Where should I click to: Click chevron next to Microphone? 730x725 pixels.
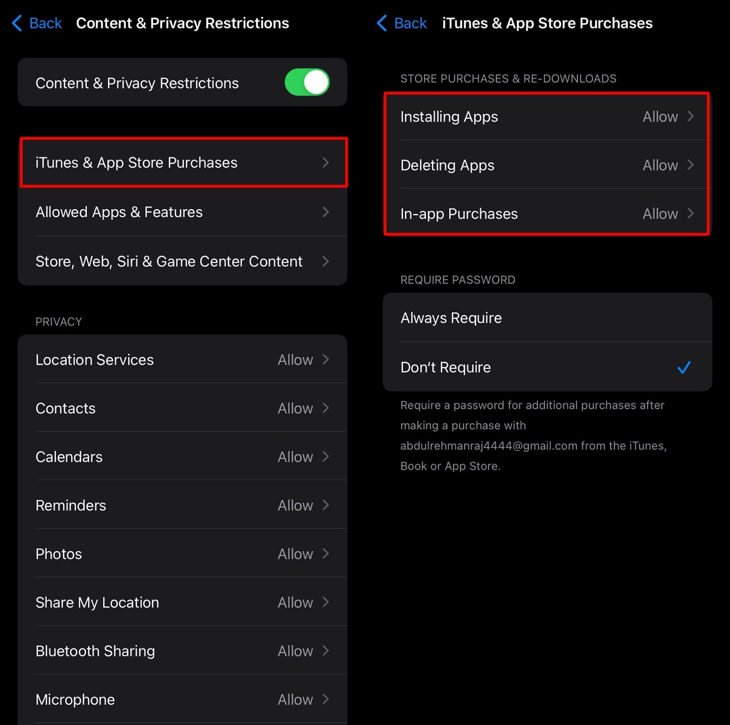[x=326, y=699]
